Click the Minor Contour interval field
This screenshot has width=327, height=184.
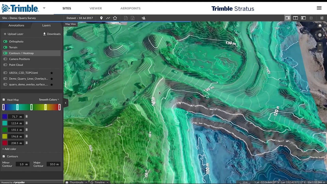click(22, 164)
